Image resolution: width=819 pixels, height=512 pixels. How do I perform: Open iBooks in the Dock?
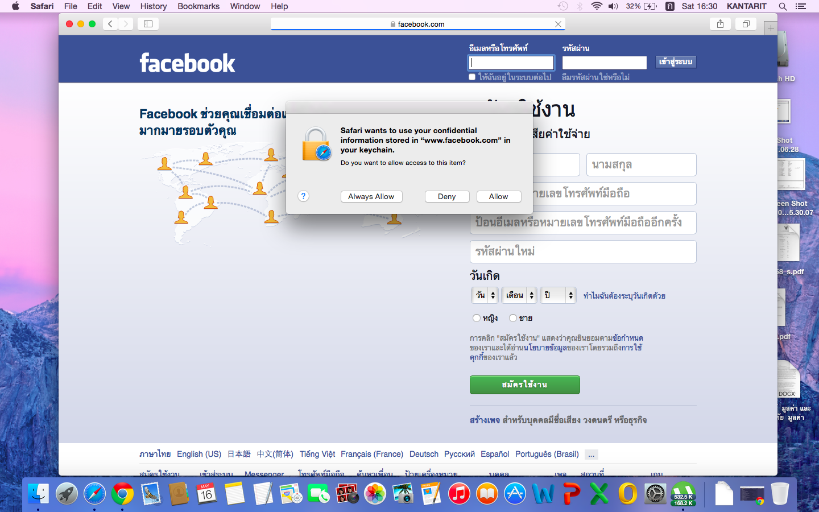tap(487, 493)
